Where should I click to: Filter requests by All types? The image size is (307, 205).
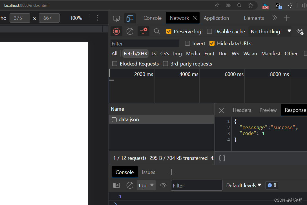pos(114,54)
